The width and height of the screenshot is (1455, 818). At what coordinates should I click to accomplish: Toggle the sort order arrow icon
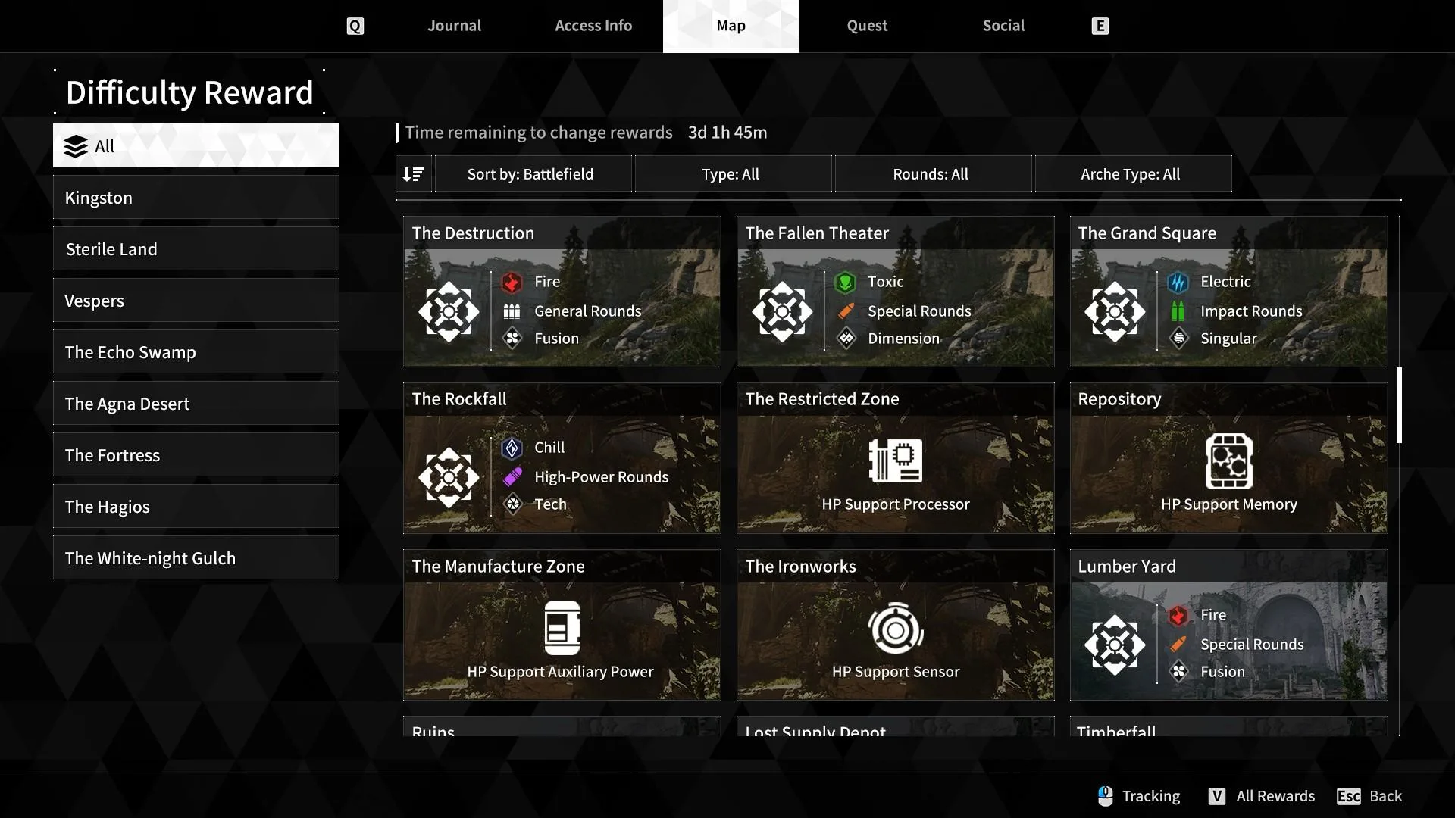click(413, 174)
